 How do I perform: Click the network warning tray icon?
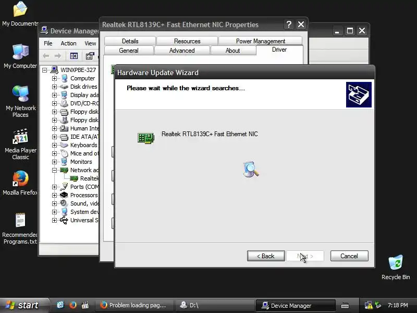[369, 305]
